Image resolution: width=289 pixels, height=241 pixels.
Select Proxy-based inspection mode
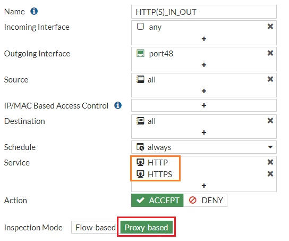pyautogui.click(x=146, y=227)
